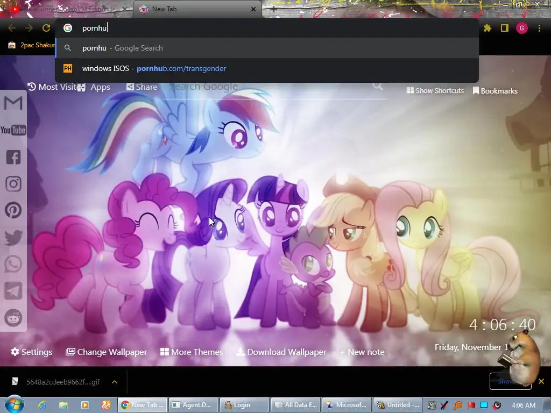The image size is (551, 413).
Task: Open the Windows Start menu
Action: (x=15, y=404)
